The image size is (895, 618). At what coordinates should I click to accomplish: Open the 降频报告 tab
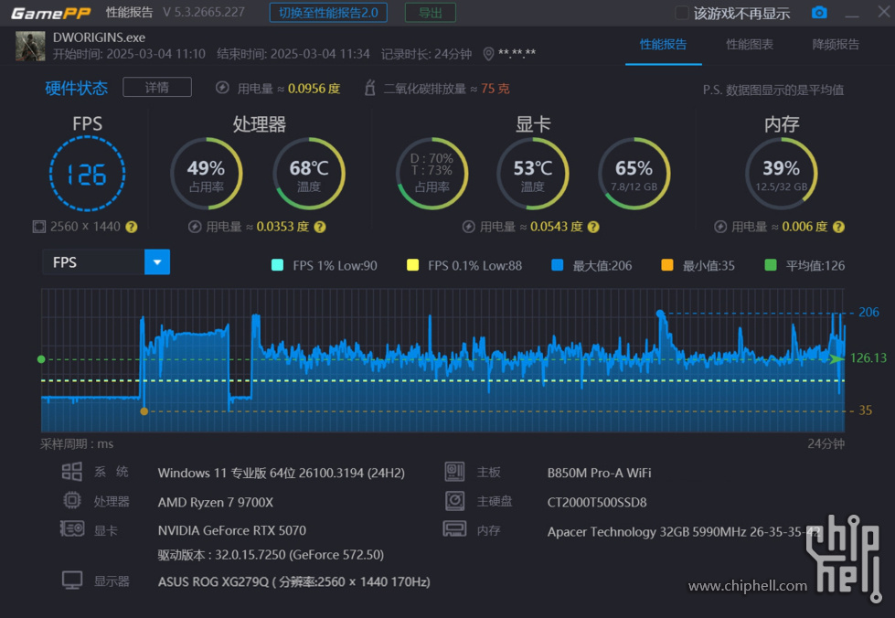click(x=836, y=45)
